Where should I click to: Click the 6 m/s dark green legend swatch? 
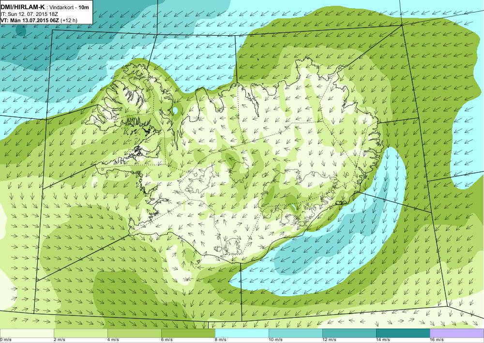coord(188,333)
